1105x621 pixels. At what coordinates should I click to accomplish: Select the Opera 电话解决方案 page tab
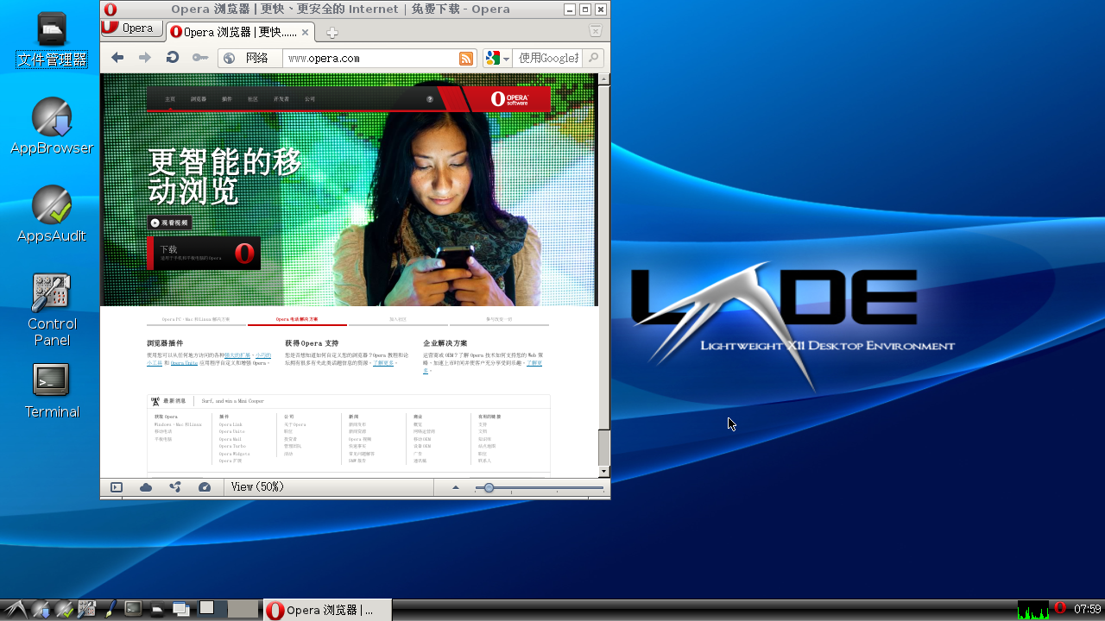[297, 319]
